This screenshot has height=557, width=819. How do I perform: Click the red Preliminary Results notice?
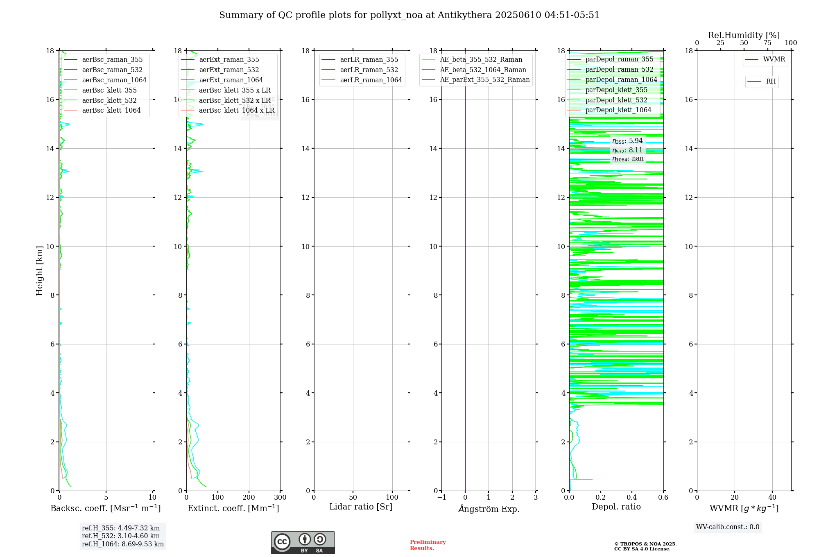pos(428,545)
